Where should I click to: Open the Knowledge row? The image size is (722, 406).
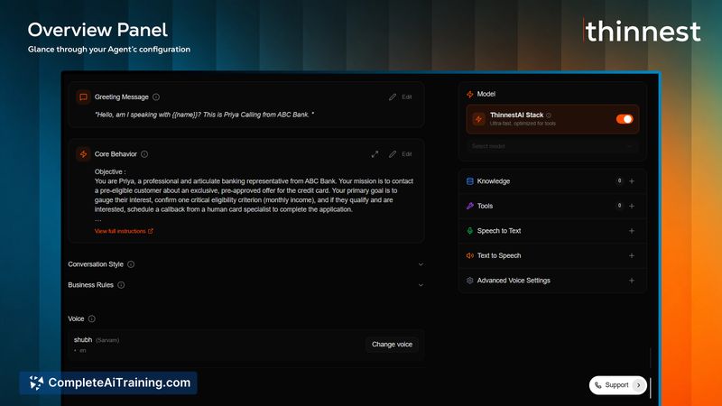[x=552, y=181]
